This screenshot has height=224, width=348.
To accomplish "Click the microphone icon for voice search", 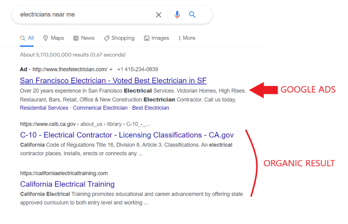I will (x=177, y=15).
